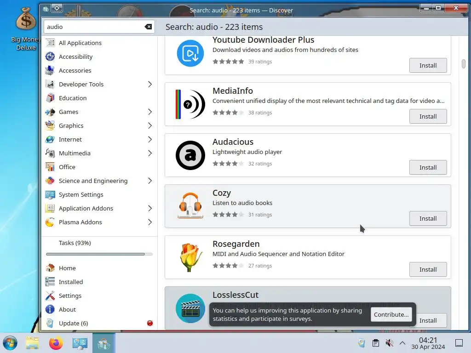Open the Update (6) page
471x353 pixels.
click(99, 323)
